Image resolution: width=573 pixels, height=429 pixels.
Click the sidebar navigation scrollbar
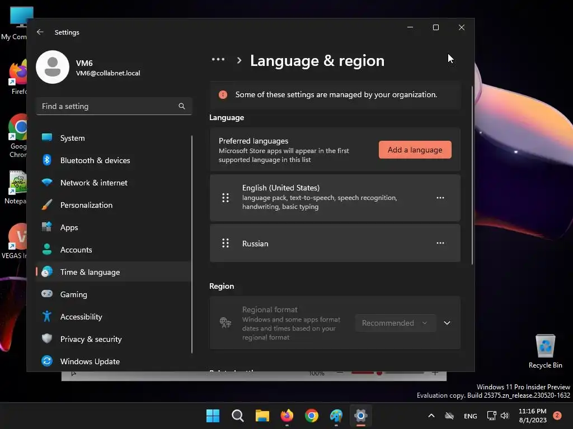(192, 245)
